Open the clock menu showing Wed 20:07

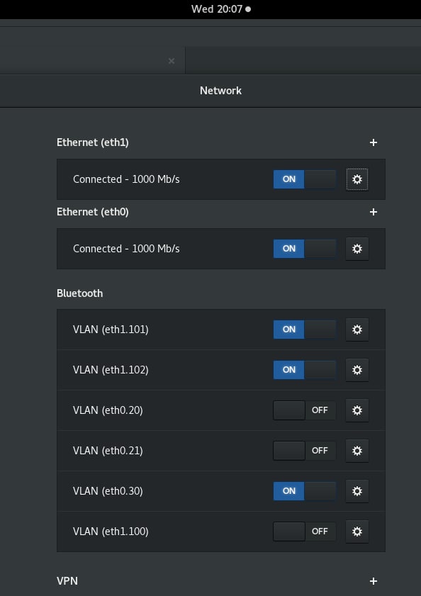pos(221,9)
